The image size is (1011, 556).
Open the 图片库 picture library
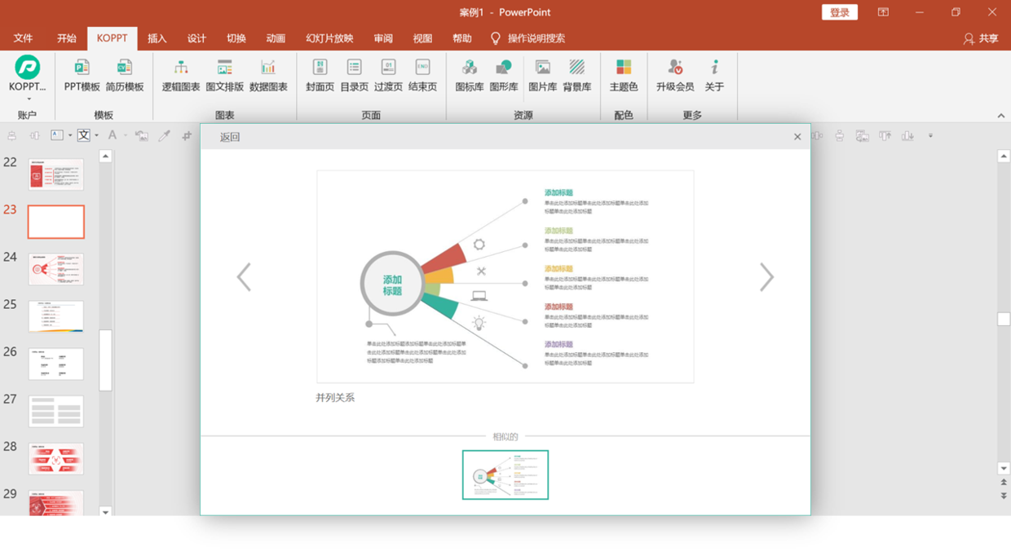[x=543, y=76]
